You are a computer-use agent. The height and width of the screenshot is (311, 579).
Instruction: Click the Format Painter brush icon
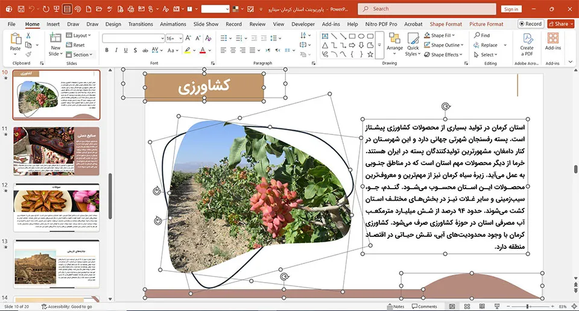[x=28, y=54]
